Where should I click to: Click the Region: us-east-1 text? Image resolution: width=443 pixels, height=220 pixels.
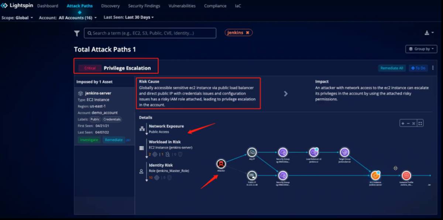pyautogui.click(x=92, y=106)
